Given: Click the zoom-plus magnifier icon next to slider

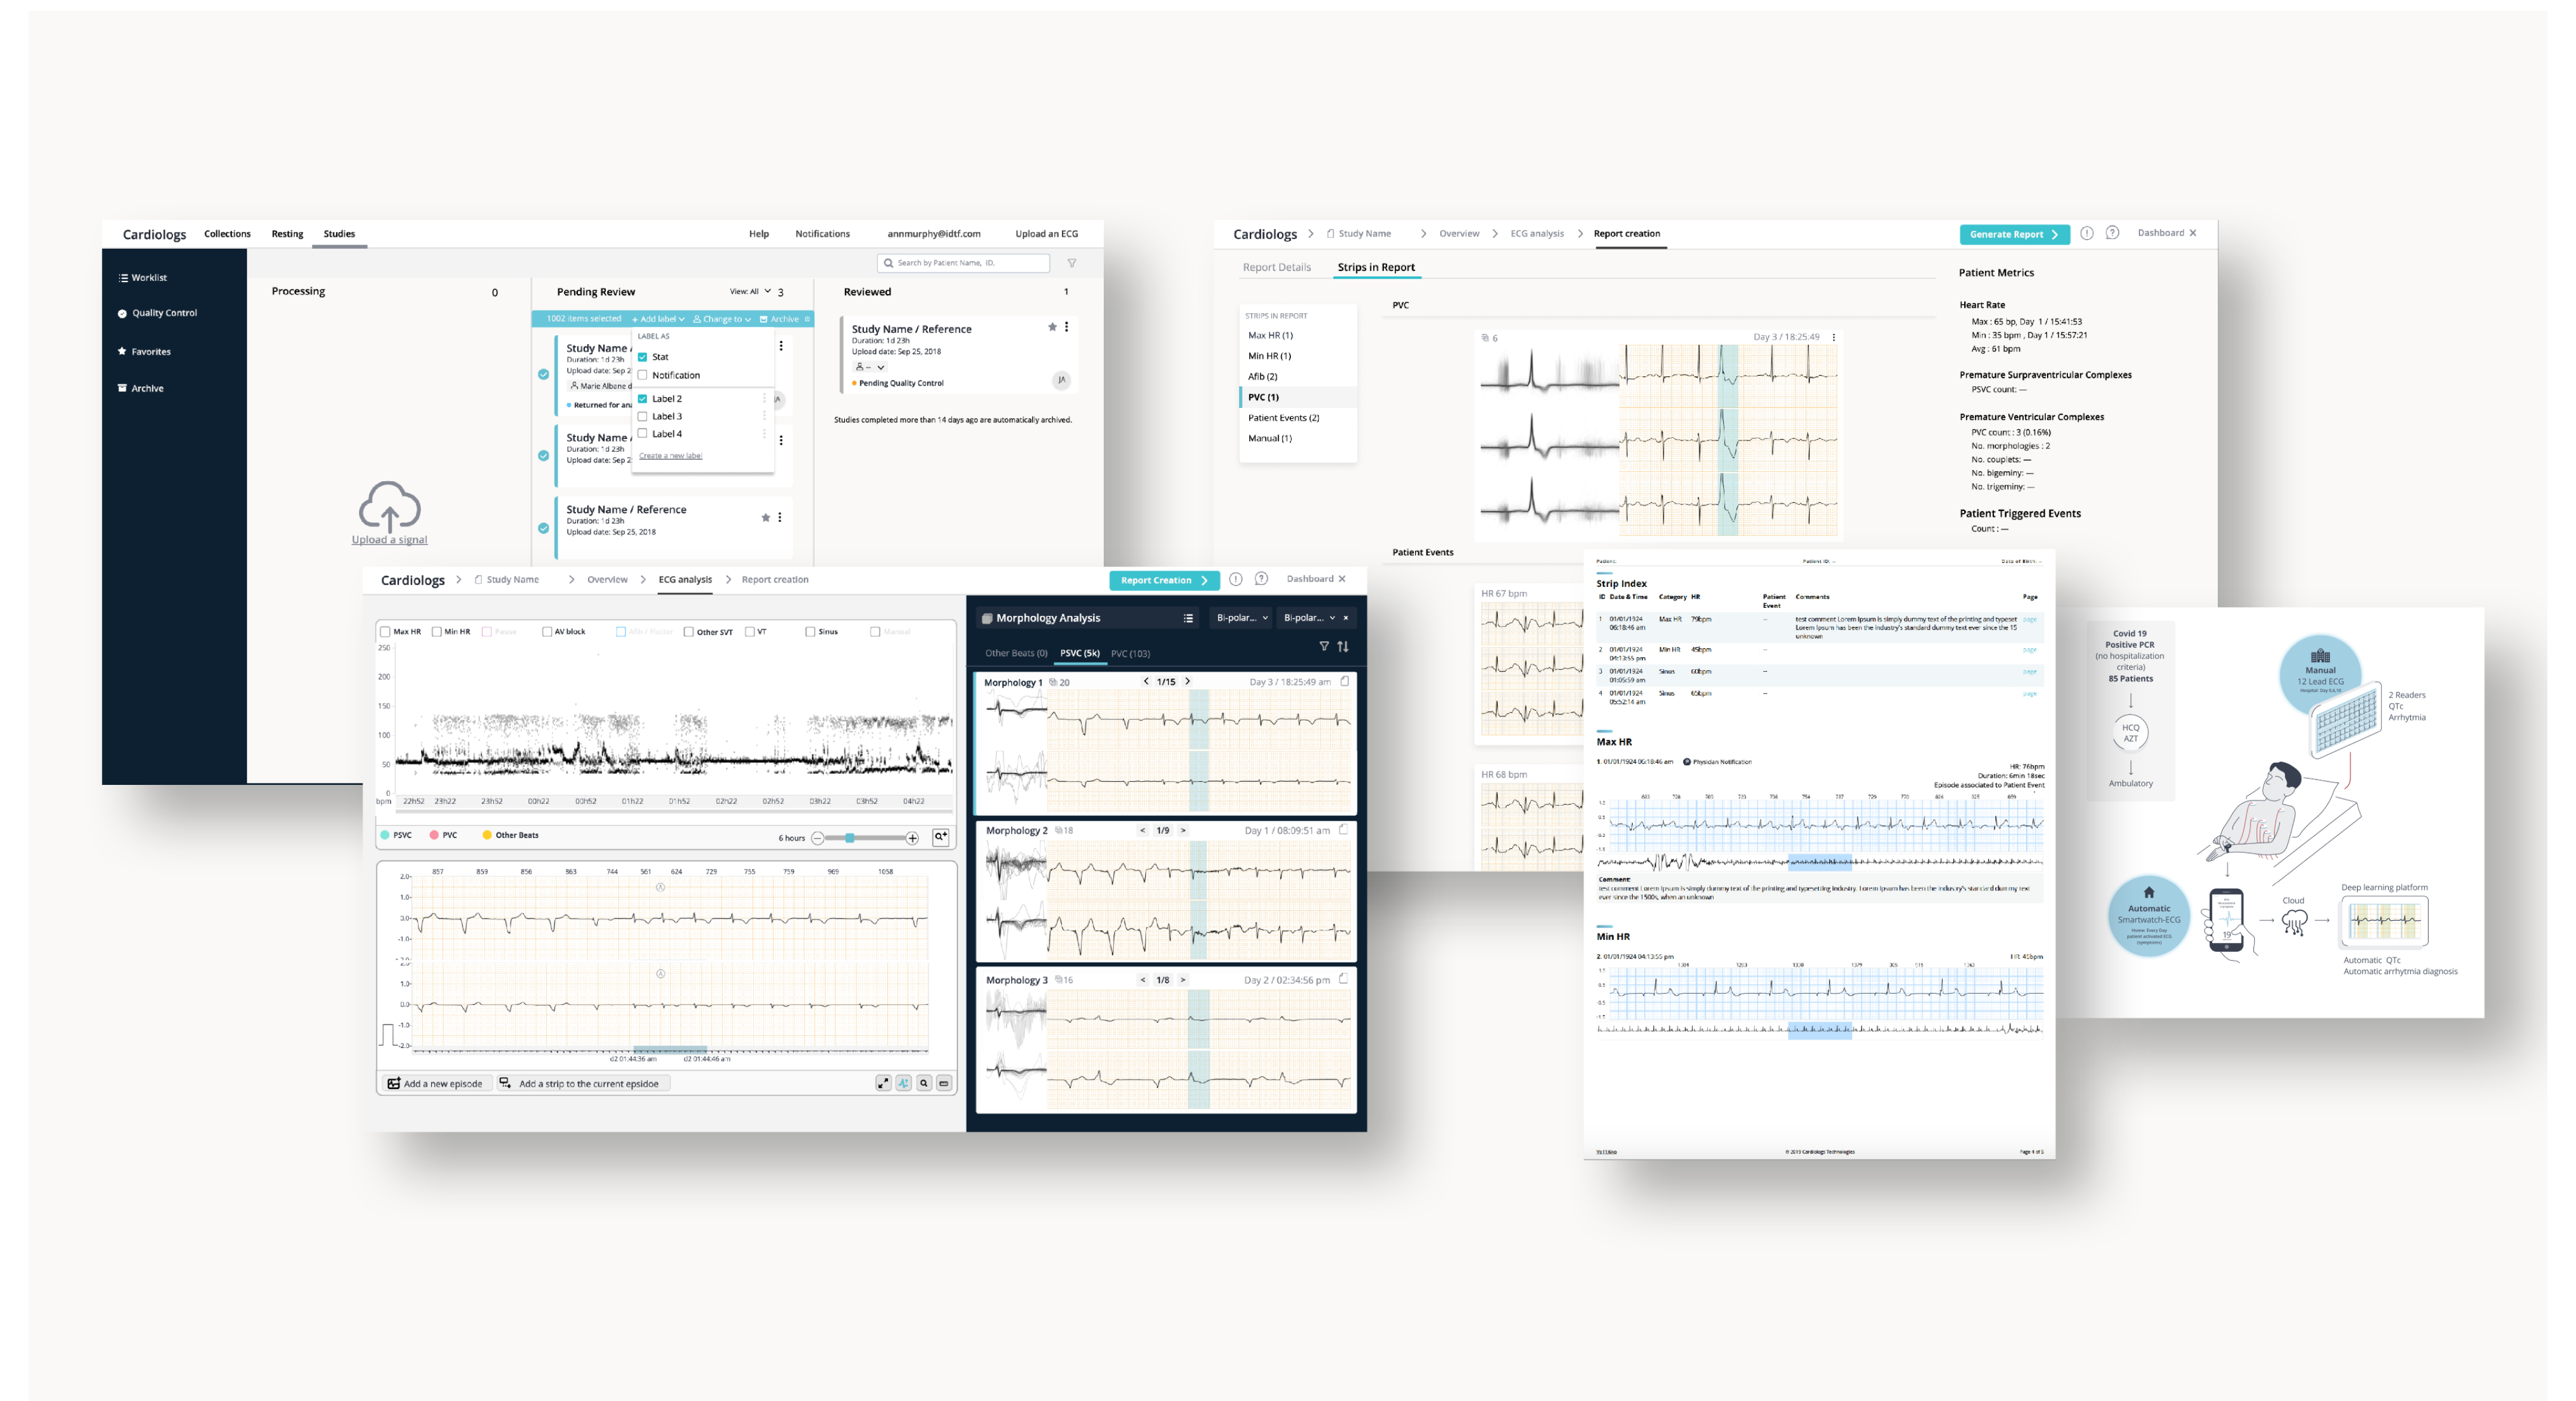Looking at the screenshot, I should click(x=940, y=837).
